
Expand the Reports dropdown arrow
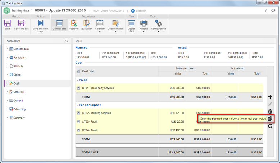[144, 32]
